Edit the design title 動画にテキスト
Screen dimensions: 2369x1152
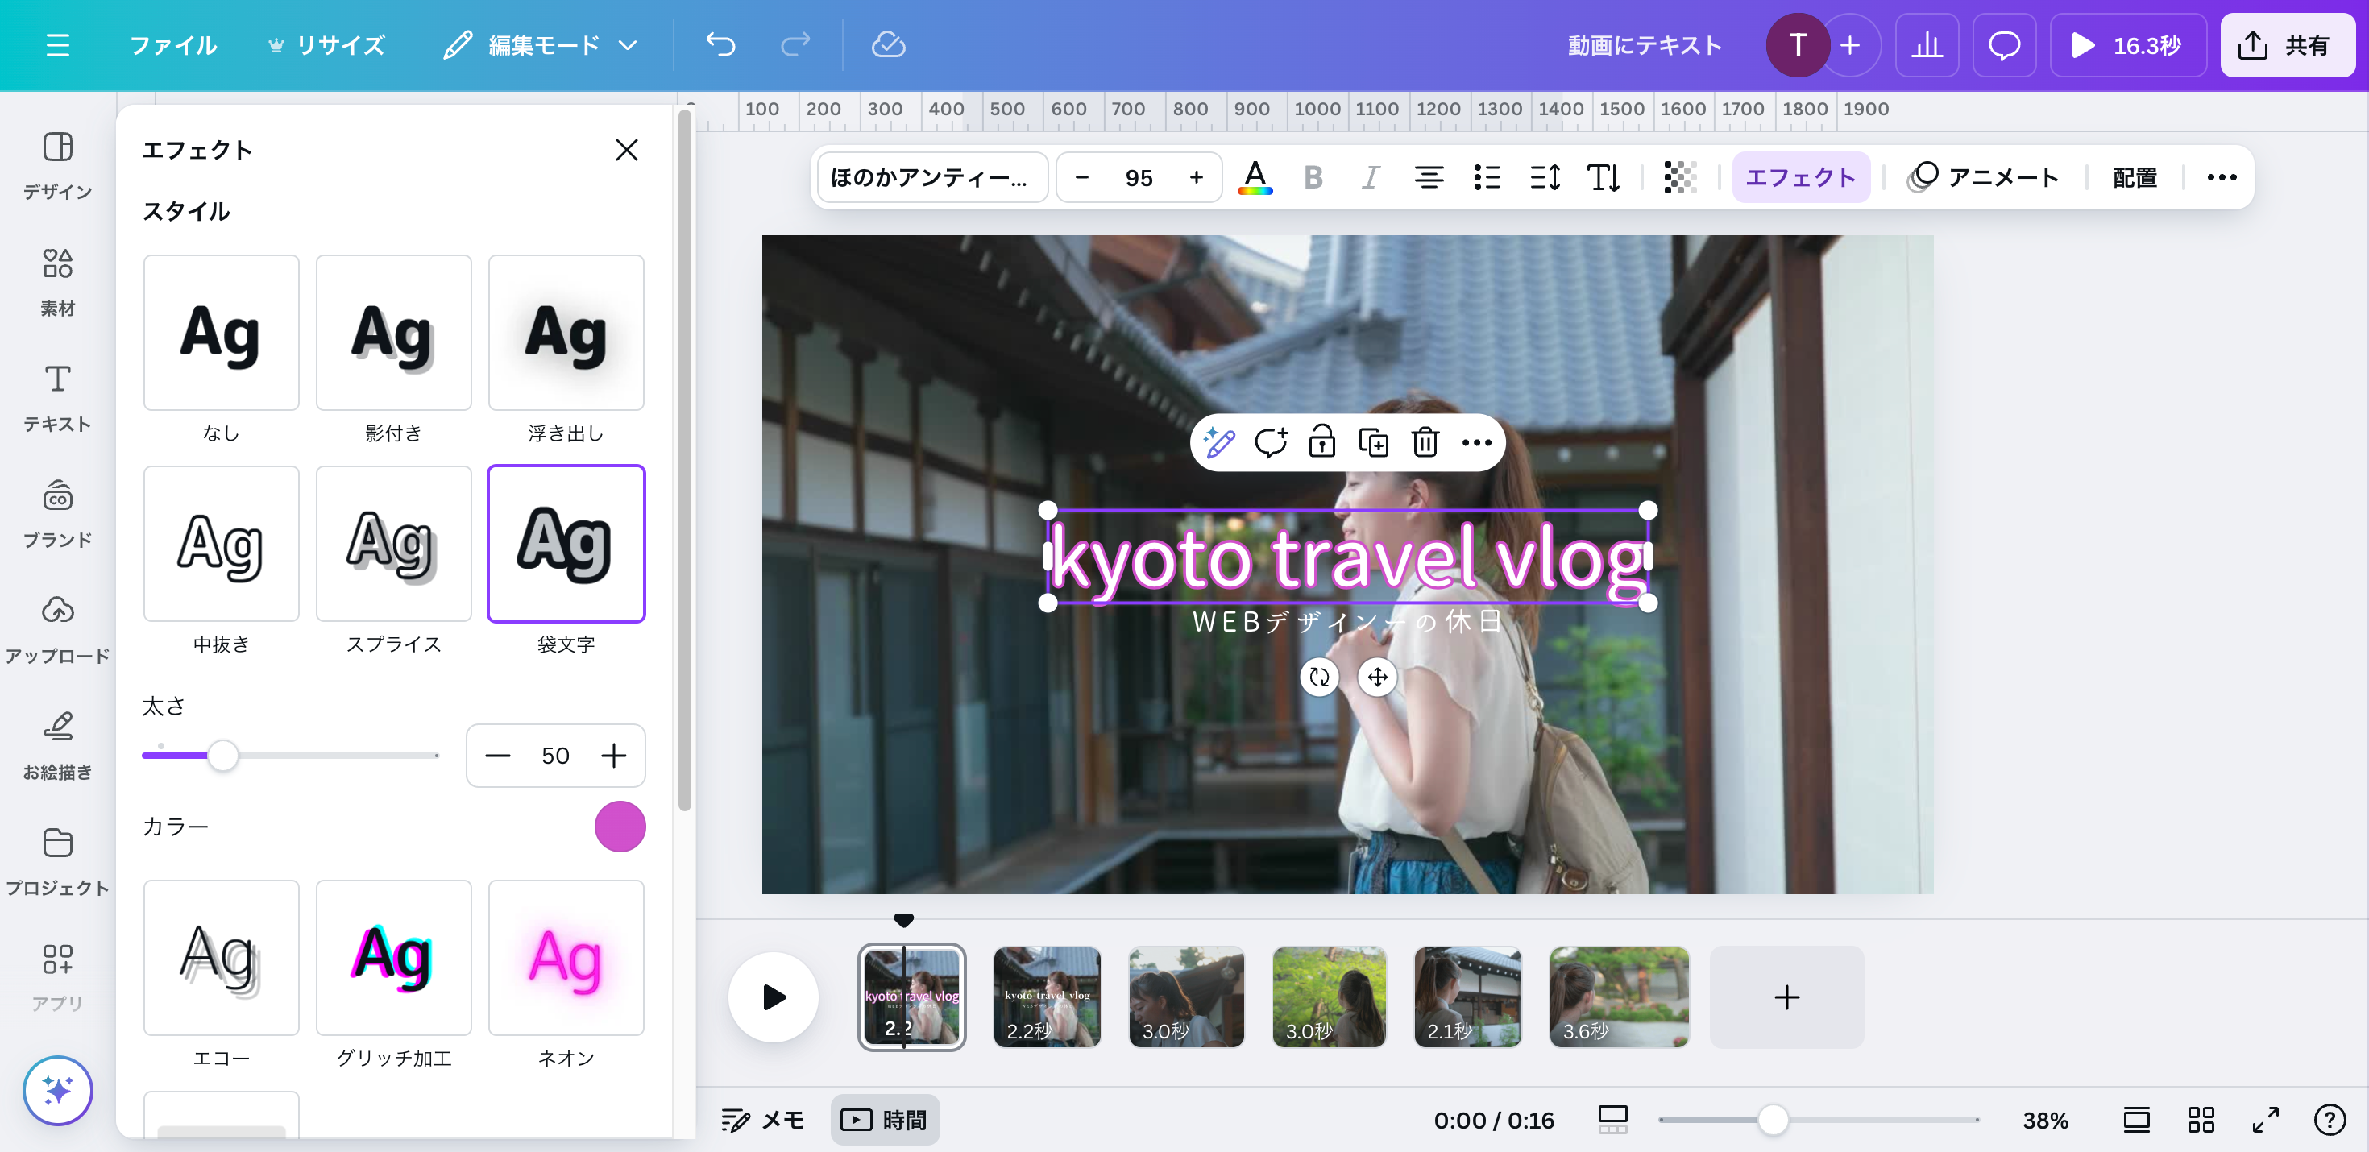pyautogui.click(x=1645, y=45)
